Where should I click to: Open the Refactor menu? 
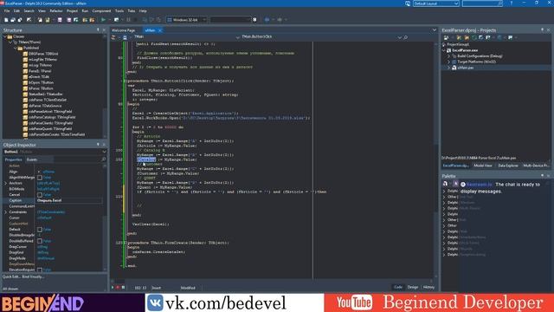coord(55,11)
